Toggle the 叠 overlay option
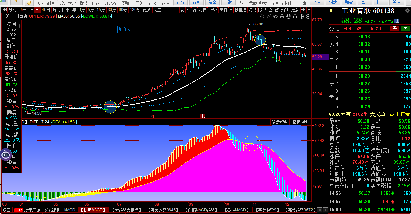Image resolution: width=411 pixels, height=214 pixels. tap(271, 10)
